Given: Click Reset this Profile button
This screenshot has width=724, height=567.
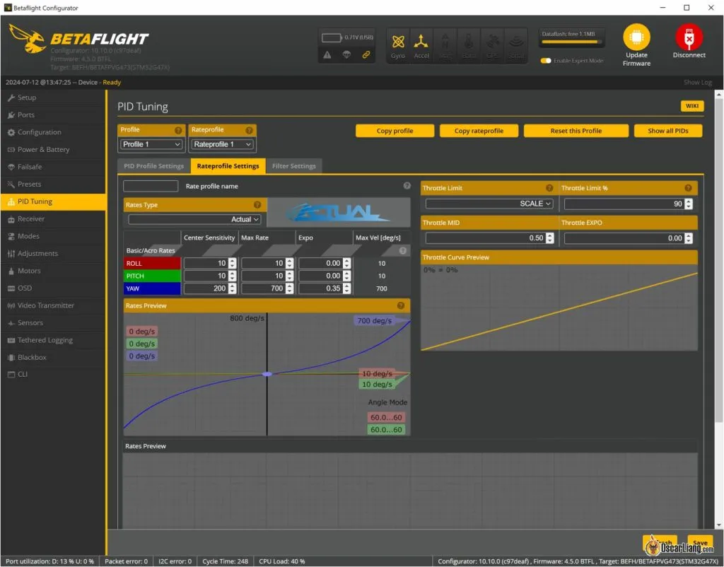Looking at the screenshot, I should point(576,131).
